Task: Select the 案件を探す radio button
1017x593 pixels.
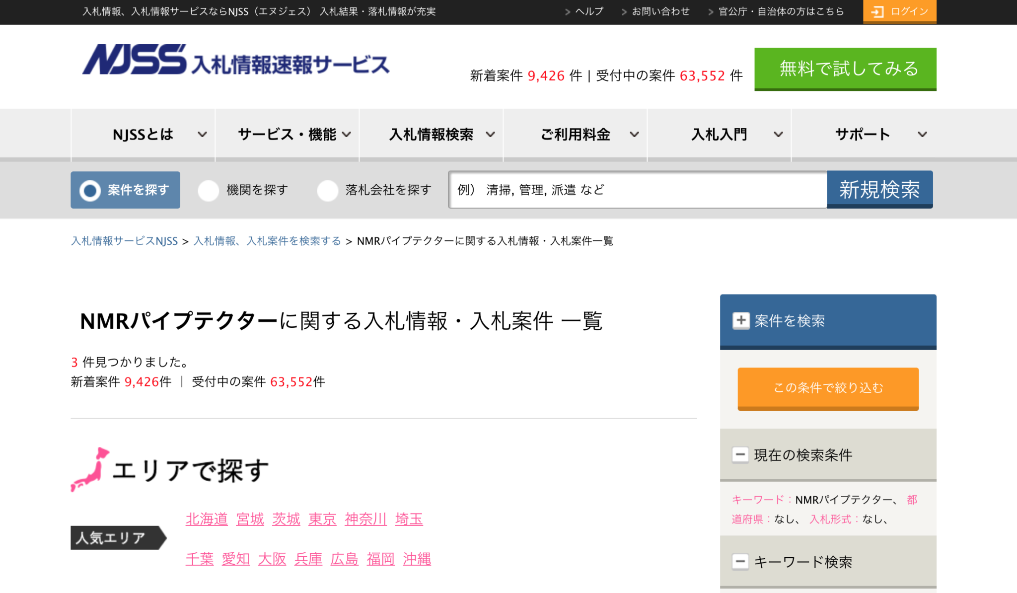Action: pyautogui.click(x=91, y=190)
